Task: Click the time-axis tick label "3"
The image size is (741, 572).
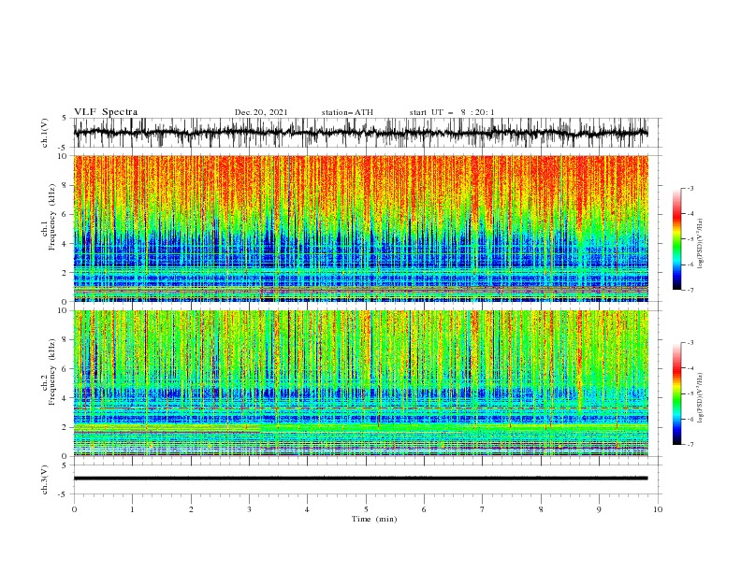Action: pyautogui.click(x=249, y=509)
